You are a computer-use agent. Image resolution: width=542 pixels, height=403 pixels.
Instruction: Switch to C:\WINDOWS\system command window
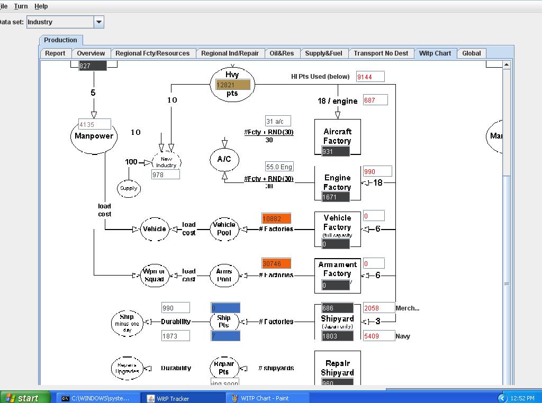(x=97, y=398)
